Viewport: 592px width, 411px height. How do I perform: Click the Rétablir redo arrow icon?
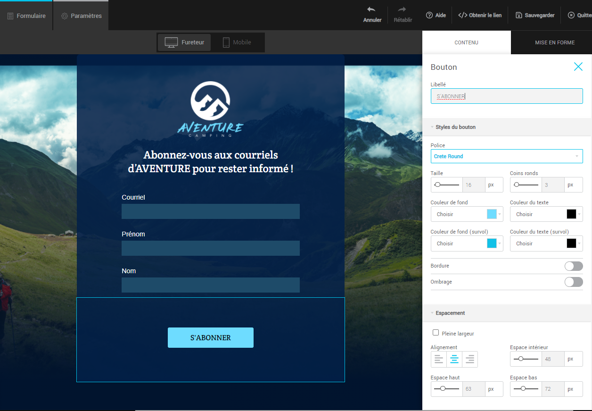402,10
